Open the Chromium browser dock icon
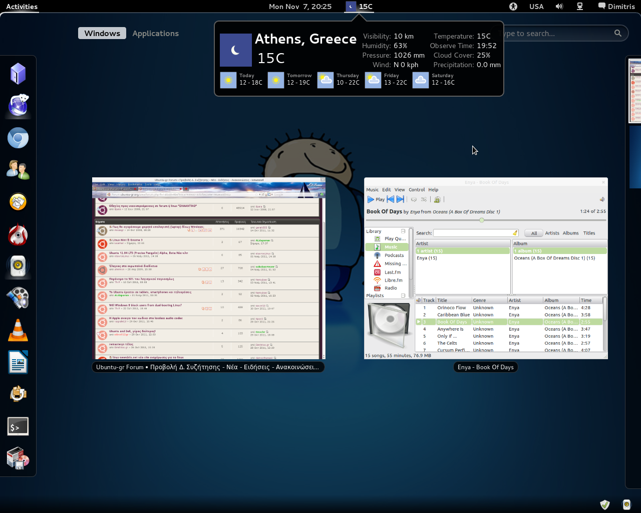This screenshot has width=641, height=513. pyautogui.click(x=18, y=138)
